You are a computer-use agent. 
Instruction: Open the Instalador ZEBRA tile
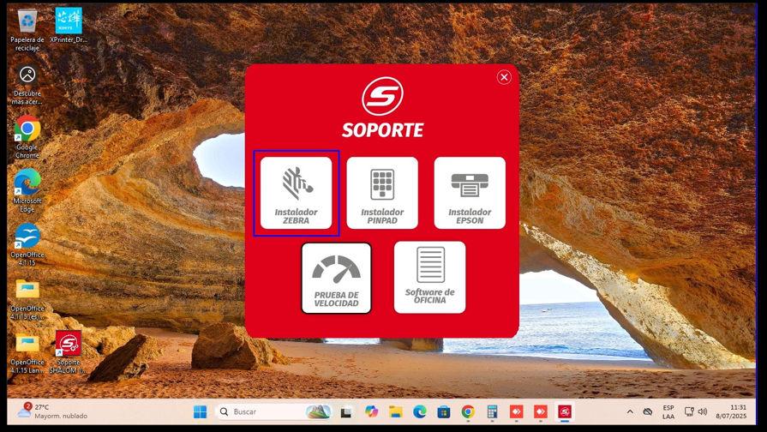(296, 193)
